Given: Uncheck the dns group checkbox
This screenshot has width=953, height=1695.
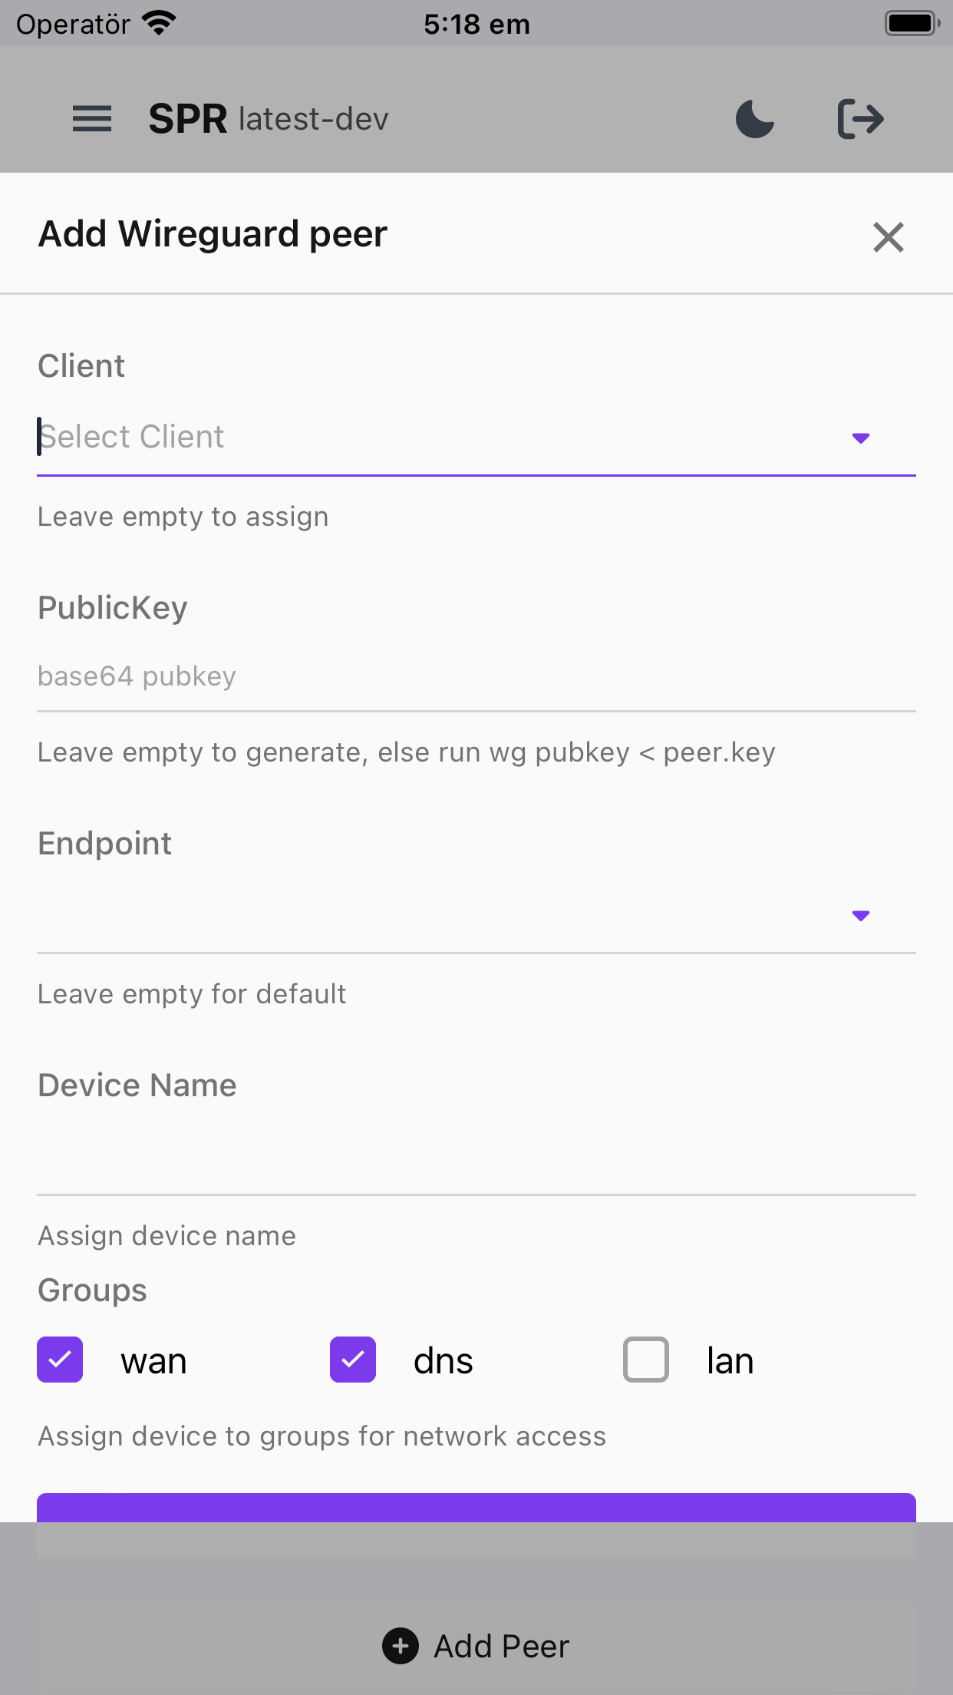Looking at the screenshot, I should click(353, 1360).
